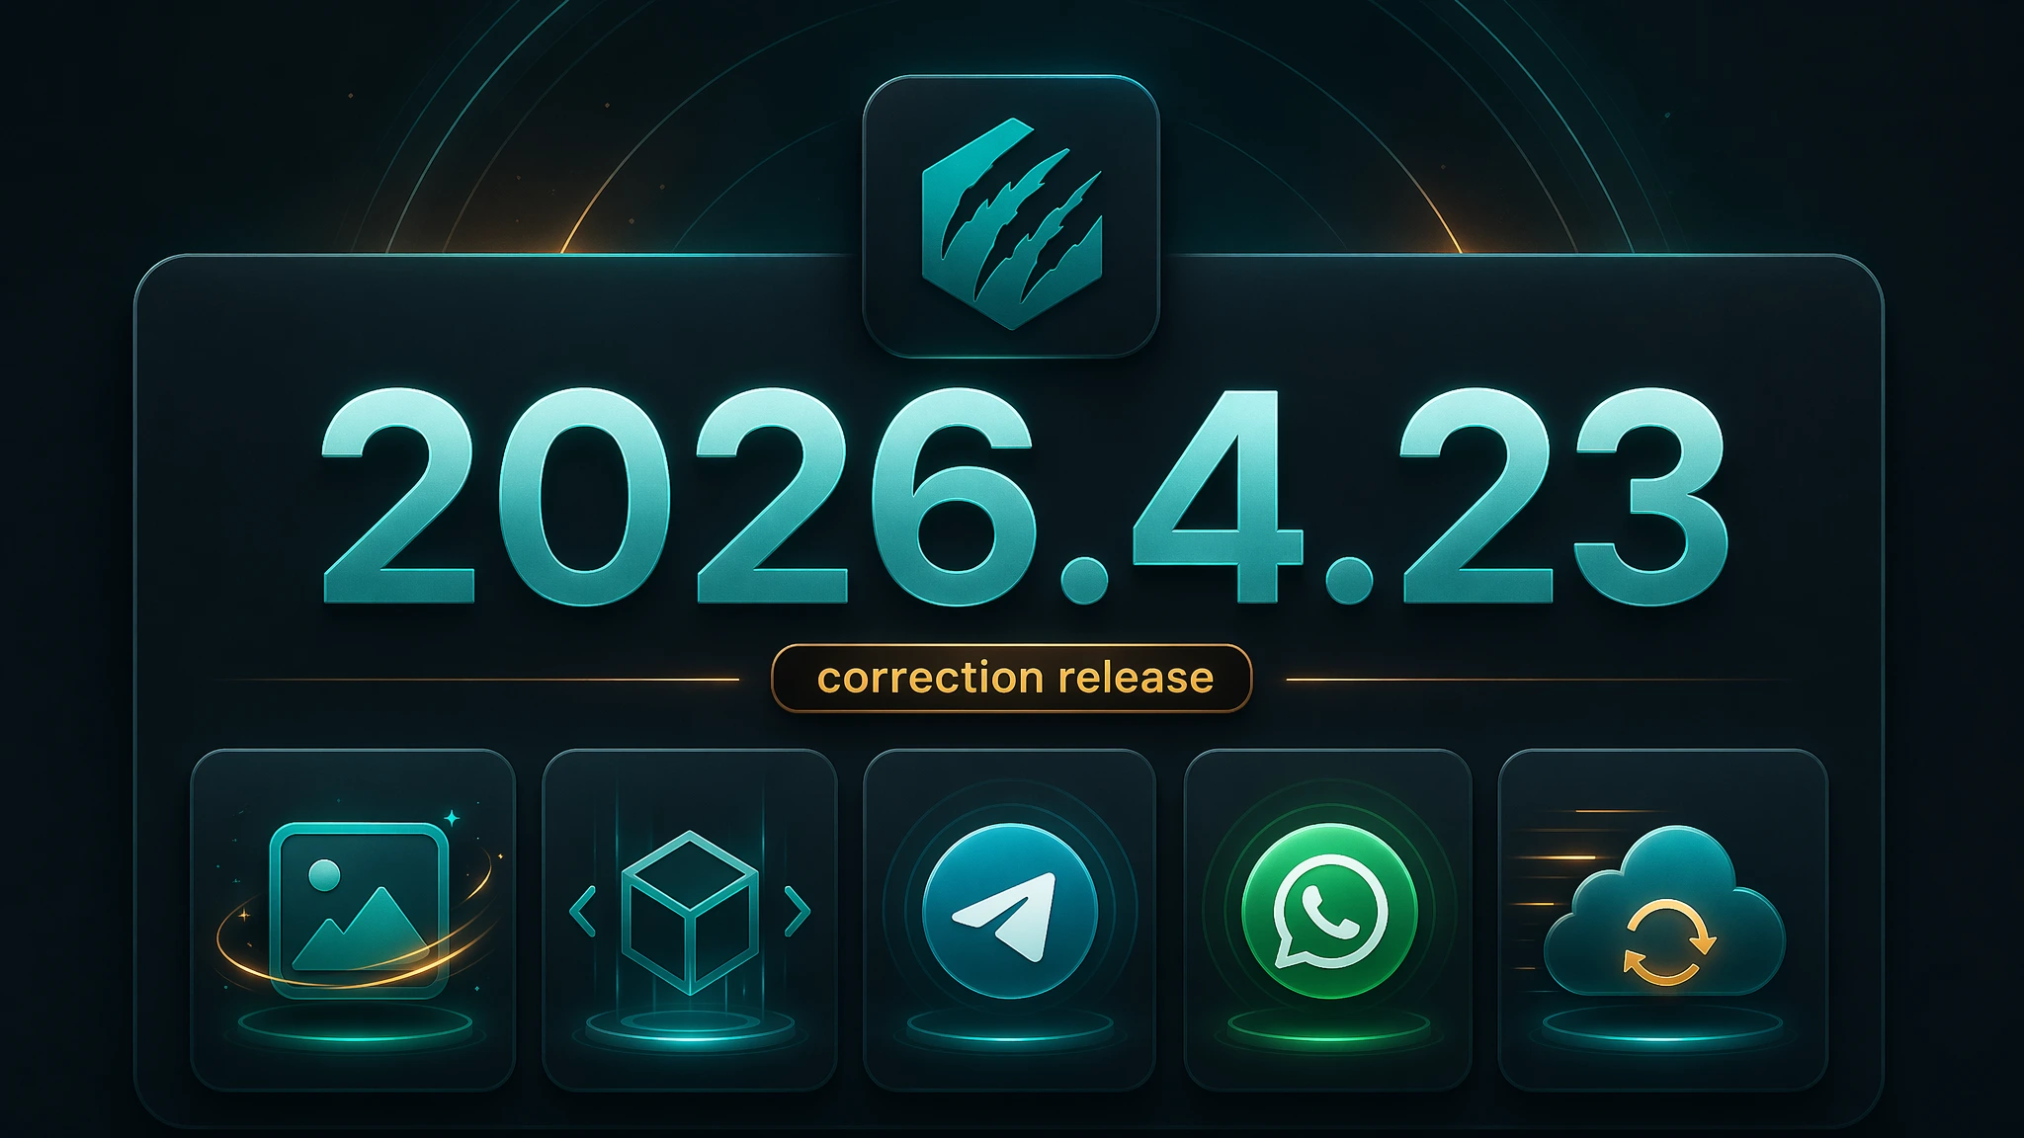
Task: Click the gold divider line left of badge
Action: [478, 680]
